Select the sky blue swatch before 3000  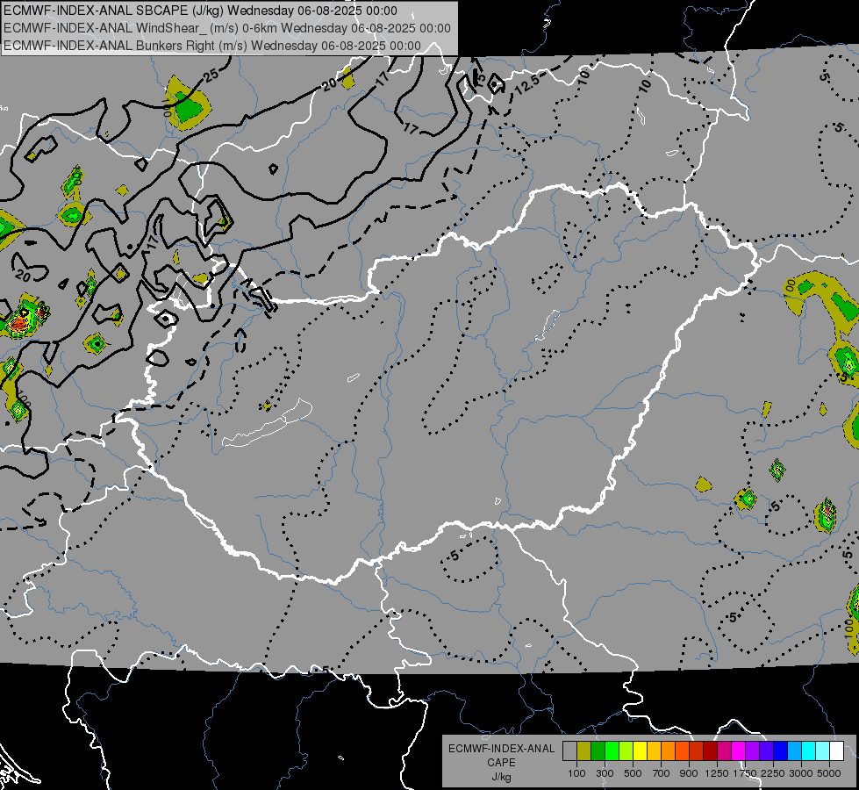coord(794,751)
